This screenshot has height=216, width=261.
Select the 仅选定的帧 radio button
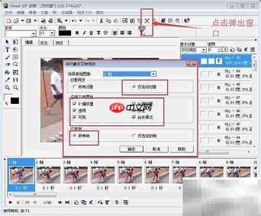click(134, 136)
